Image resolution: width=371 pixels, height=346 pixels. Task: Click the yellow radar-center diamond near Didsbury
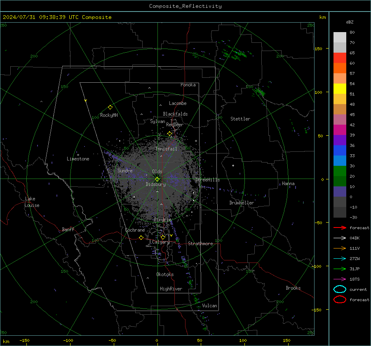157,179
